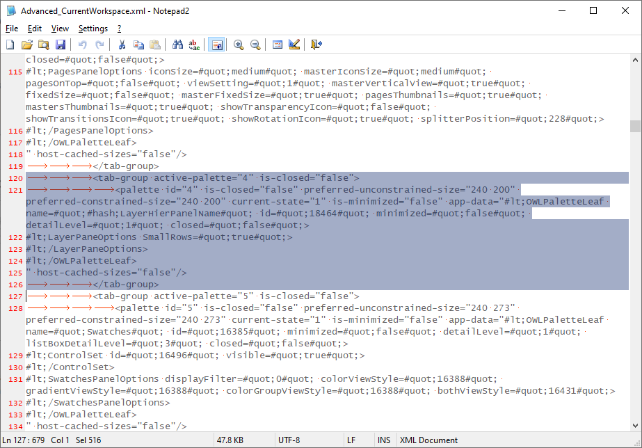Zoom in on the text
The width and height of the screenshot is (642, 448).
(x=238, y=44)
